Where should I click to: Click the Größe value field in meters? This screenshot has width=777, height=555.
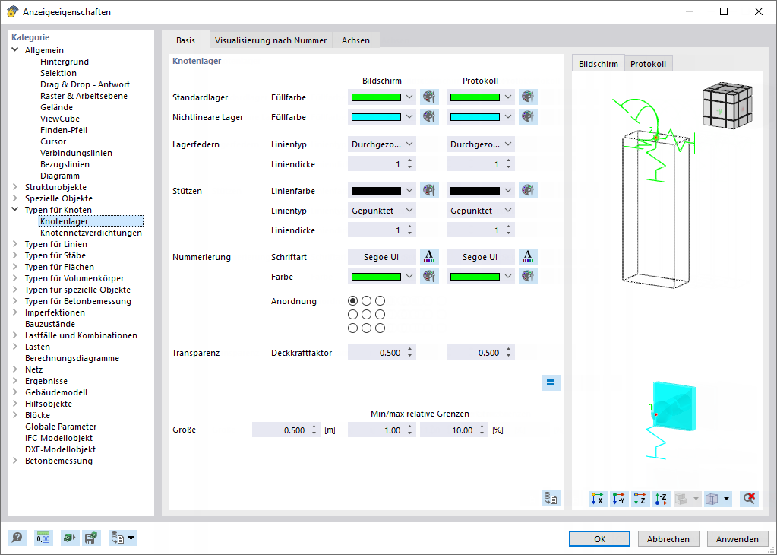(x=286, y=430)
